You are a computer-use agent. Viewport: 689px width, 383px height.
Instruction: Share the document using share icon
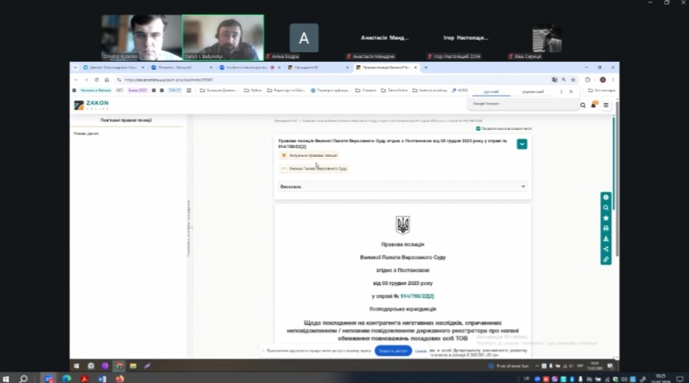coord(606,249)
